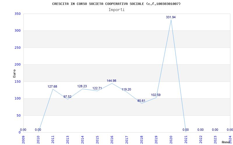Click the 0 tick on the Euro axis

coord(20,132)
